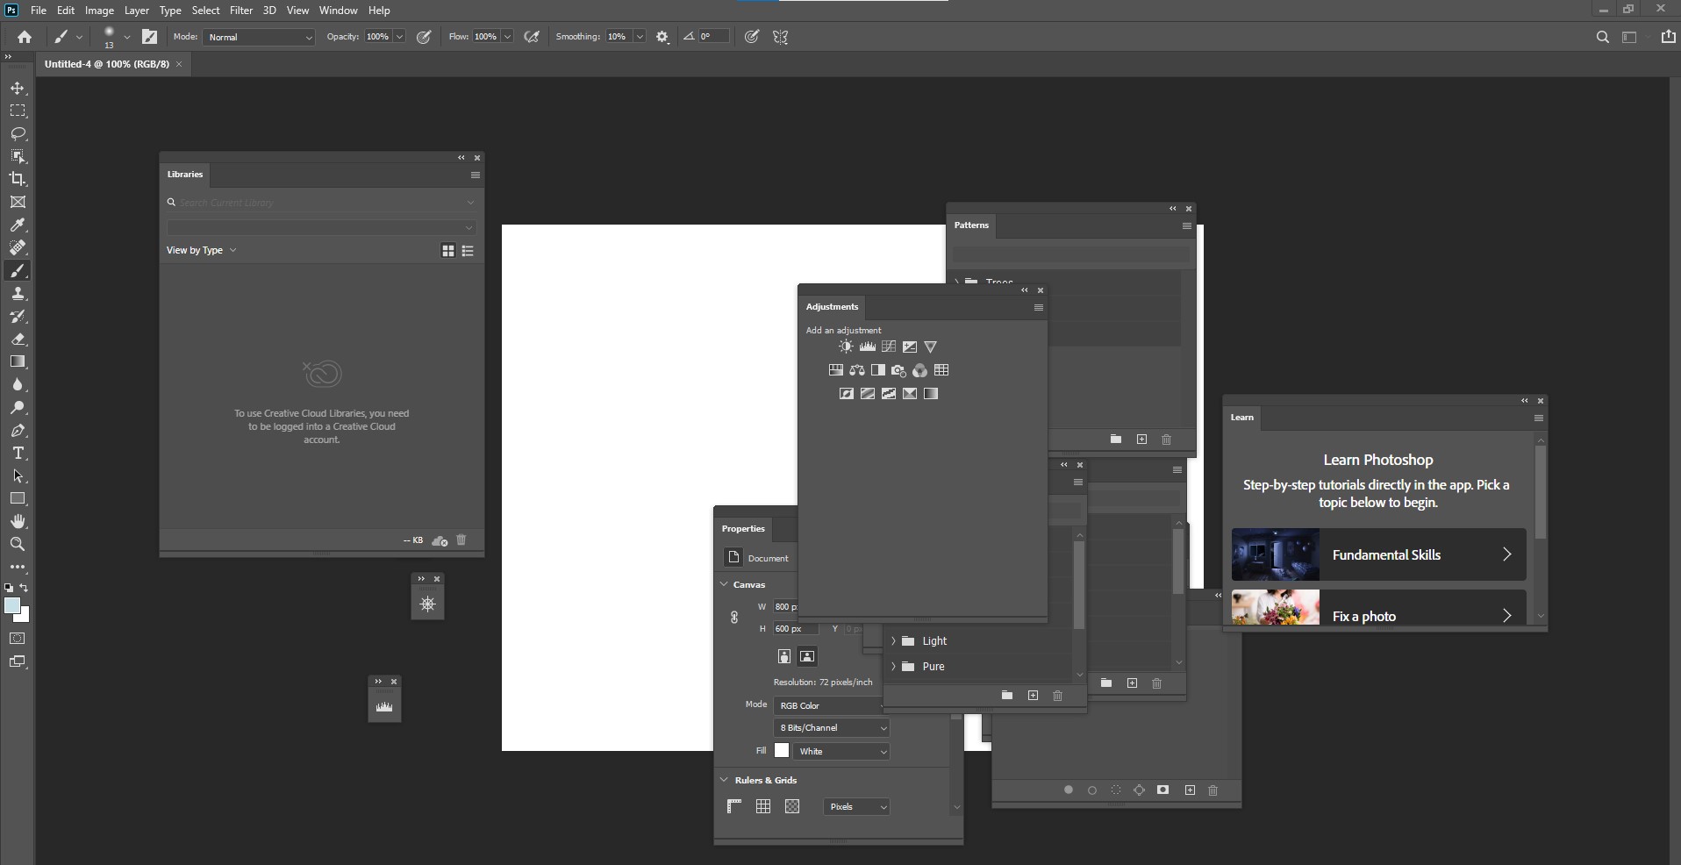Viewport: 1681px width, 865px height.
Task: Open the RGB Color mode dropdown
Action: pos(831,705)
